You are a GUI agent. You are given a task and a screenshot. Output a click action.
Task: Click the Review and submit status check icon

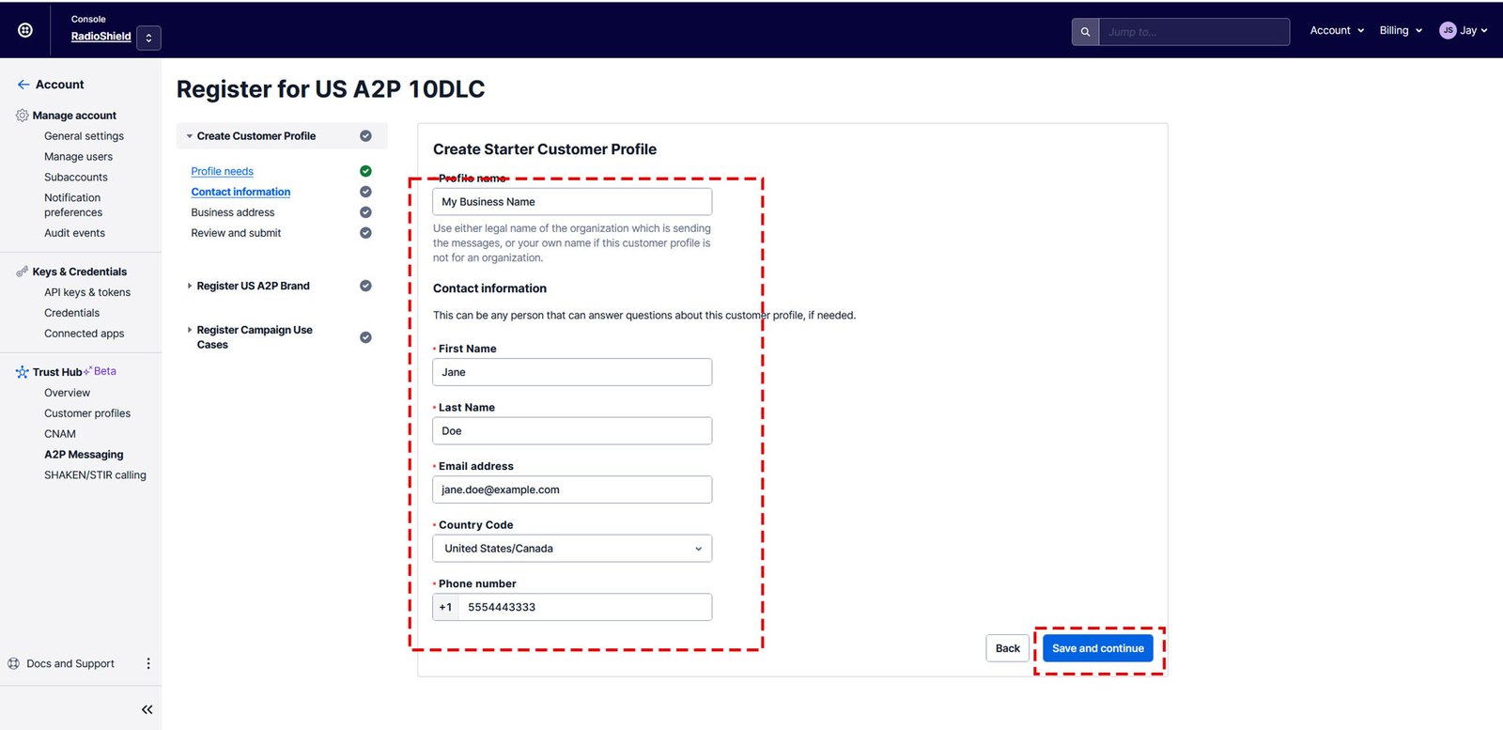[x=365, y=233]
